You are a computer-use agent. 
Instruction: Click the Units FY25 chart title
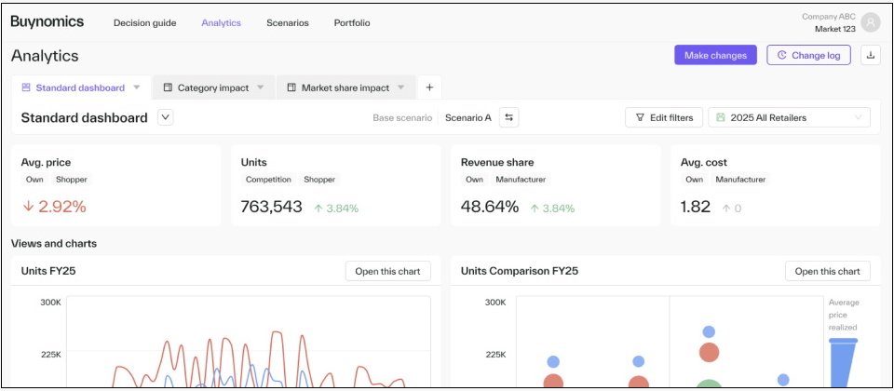[48, 271]
